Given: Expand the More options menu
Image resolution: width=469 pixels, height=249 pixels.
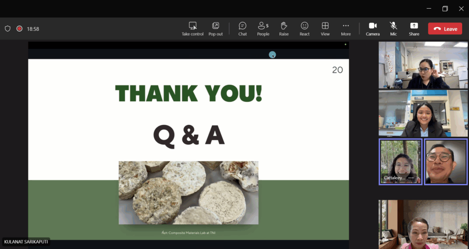Looking at the screenshot, I should coord(345,26).
